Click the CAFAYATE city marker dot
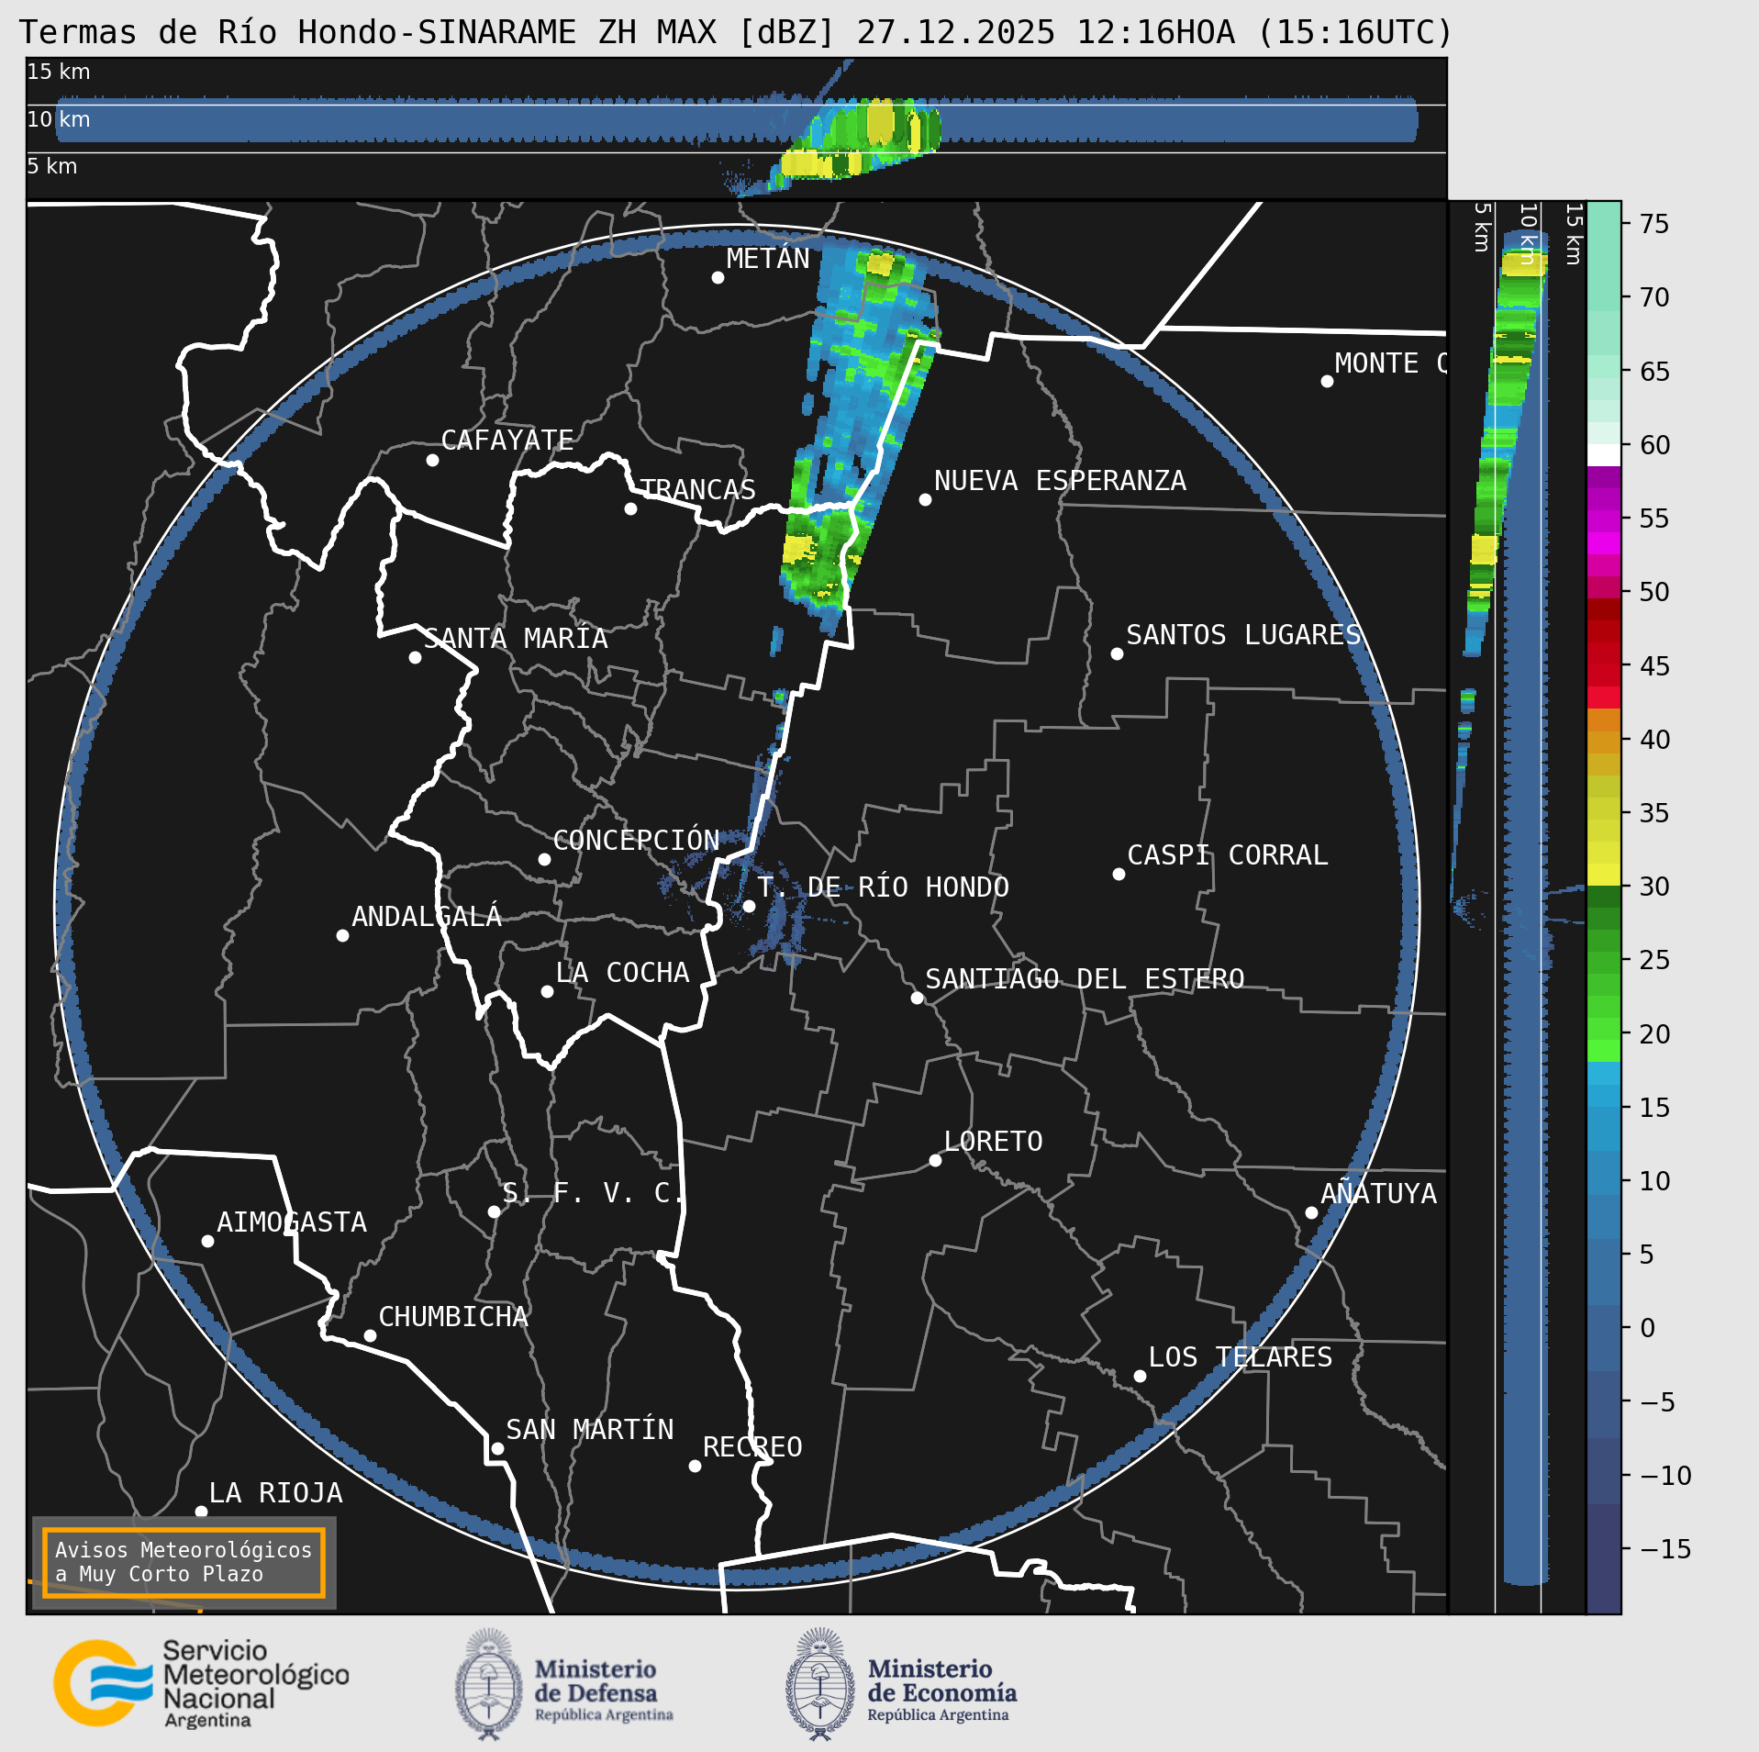This screenshot has width=1759, height=1752. pos(432,460)
